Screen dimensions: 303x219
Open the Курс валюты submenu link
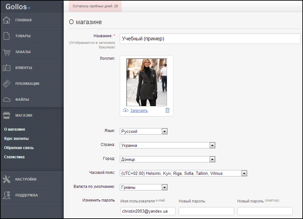[x=17, y=139]
